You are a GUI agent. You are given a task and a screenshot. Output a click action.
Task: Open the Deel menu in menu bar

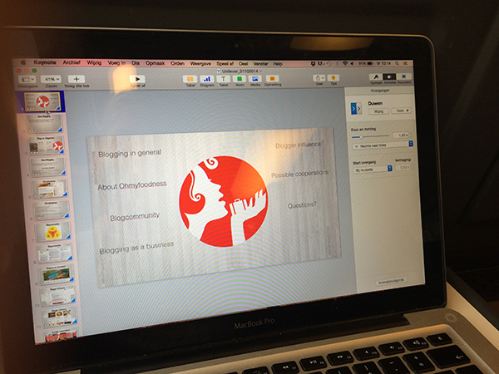[244, 64]
